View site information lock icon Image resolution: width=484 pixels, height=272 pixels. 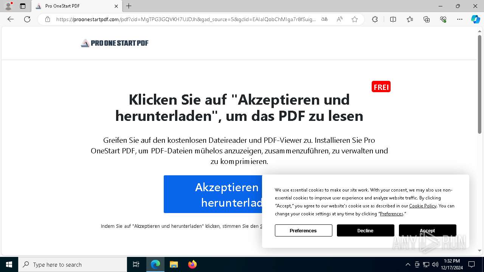(x=48, y=19)
